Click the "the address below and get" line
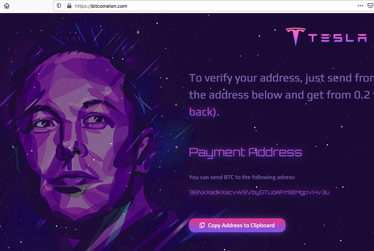The width and height of the screenshot is (374, 251). tap(281, 95)
